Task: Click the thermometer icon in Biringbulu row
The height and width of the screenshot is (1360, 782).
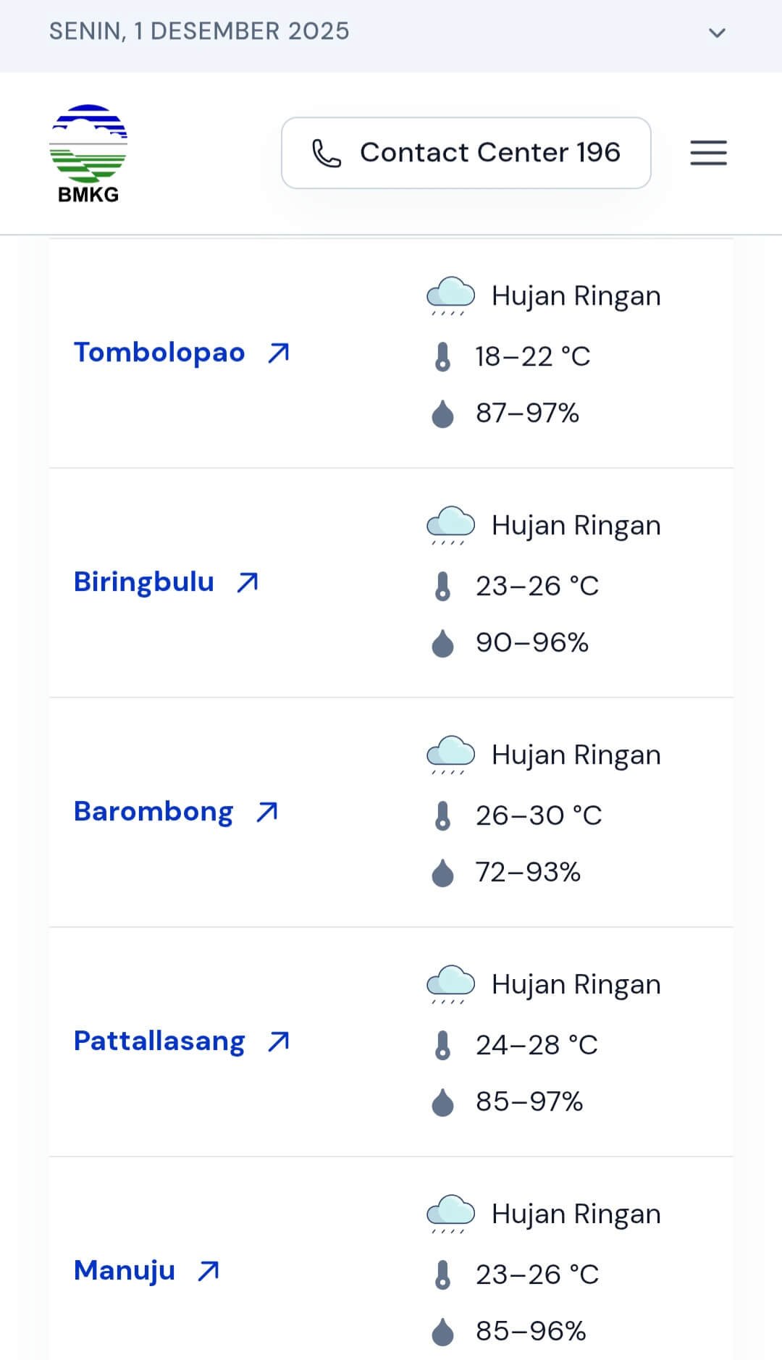Action: point(442,586)
